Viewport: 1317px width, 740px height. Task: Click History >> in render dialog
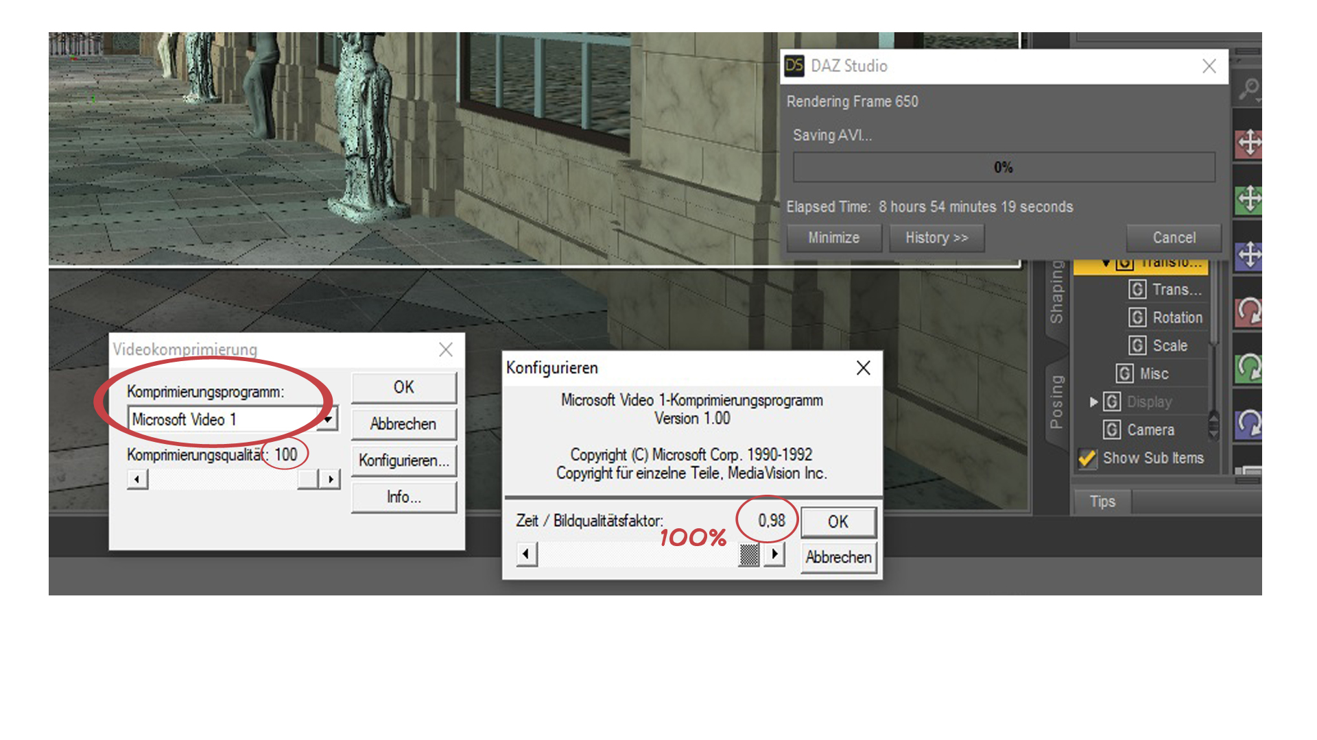pyautogui.click(x=936, y=238)
